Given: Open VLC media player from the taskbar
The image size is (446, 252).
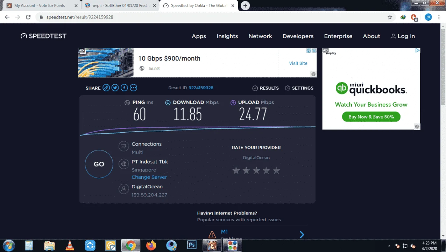Looking at the screenshot, I should 70,245.
